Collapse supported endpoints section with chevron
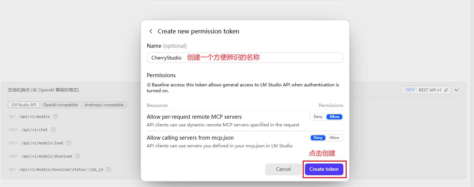Image resolution: width=474 pixels, height=187 pixels. (x=456, y=90)
